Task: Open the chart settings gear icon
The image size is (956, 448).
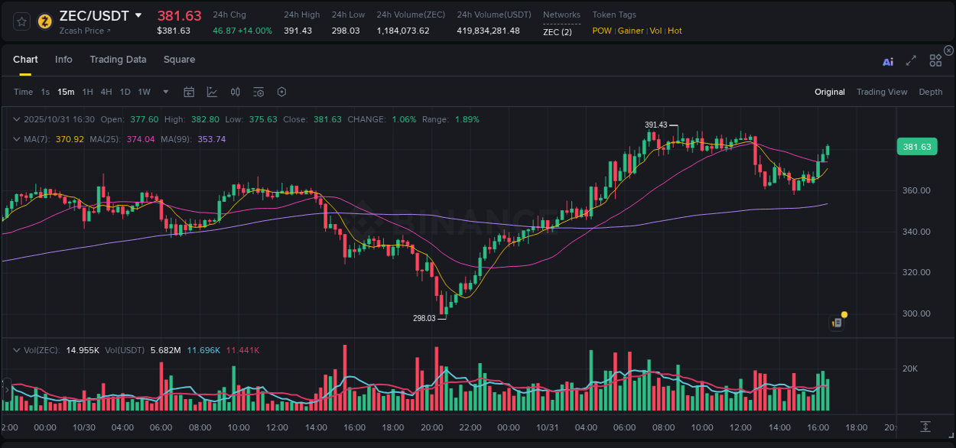Action: tap(281, 92)
